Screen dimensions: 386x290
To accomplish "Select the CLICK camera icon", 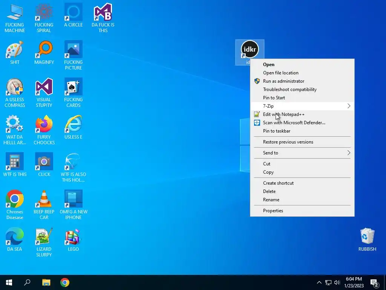I will (44, 162).
